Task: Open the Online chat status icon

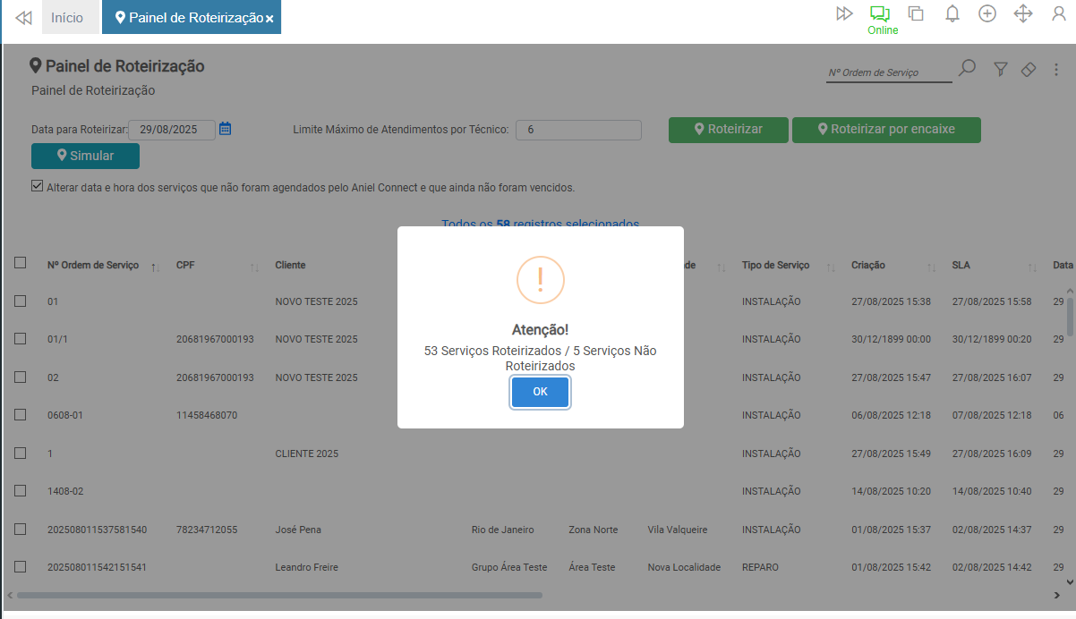Action: pyautogui.click(x=881, y=14)
